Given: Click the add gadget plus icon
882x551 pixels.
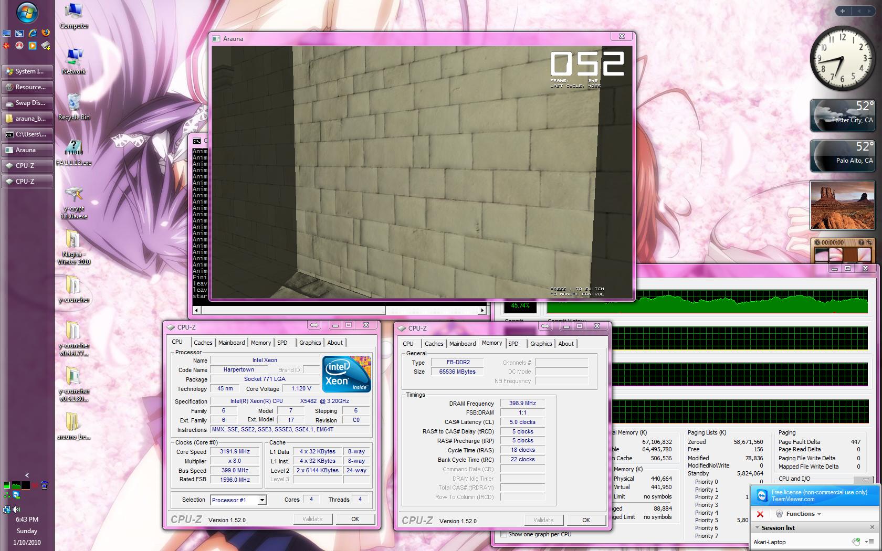Looking at the screenshot, I should 842,11.
